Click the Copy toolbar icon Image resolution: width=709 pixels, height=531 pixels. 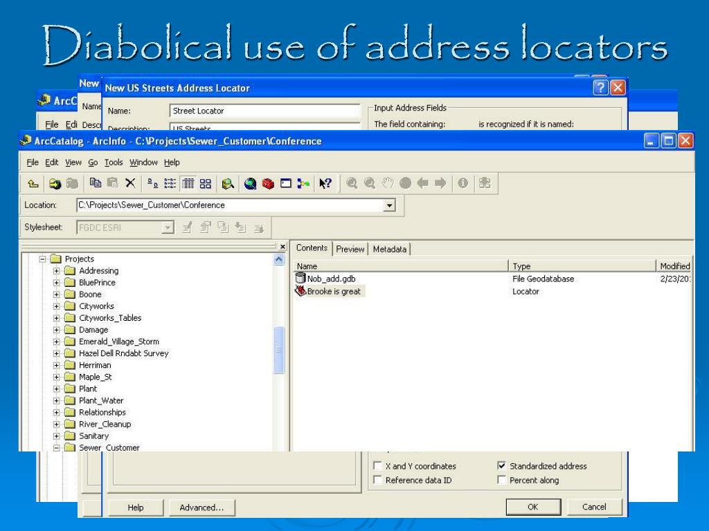coord(96,183)
